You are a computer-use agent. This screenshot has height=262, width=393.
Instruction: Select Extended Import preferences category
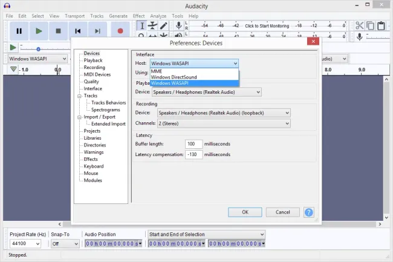pyautogui.click(x=108, y=124)
